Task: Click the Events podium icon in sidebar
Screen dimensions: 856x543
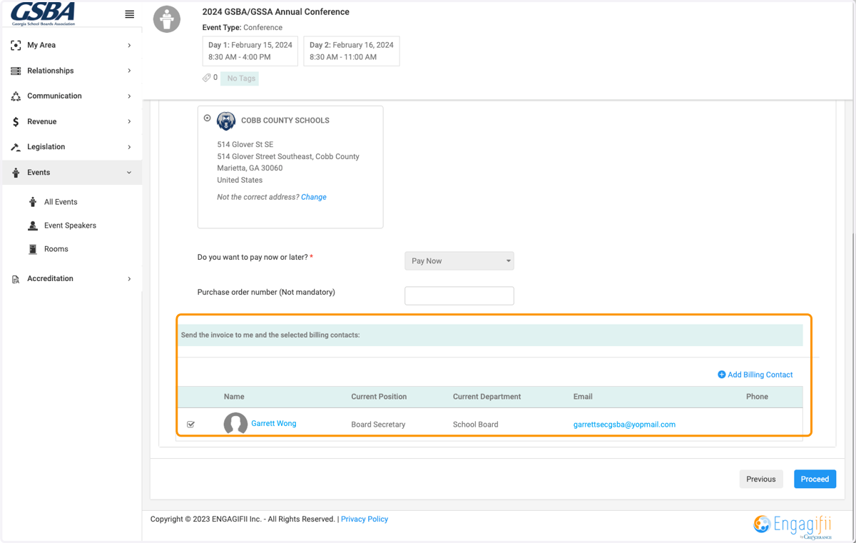Action: (x=16, y=173)
